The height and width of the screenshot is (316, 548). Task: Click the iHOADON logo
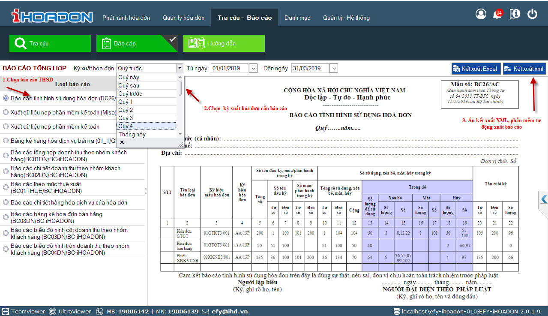52,16
